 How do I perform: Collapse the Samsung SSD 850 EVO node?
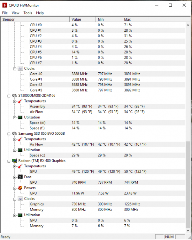9,134
